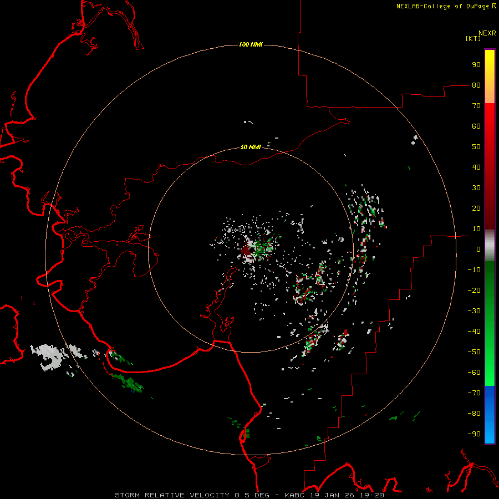Click the 10 value on velocity scale
The width and height of the screenshot is (499, 499).
[476, 229]
